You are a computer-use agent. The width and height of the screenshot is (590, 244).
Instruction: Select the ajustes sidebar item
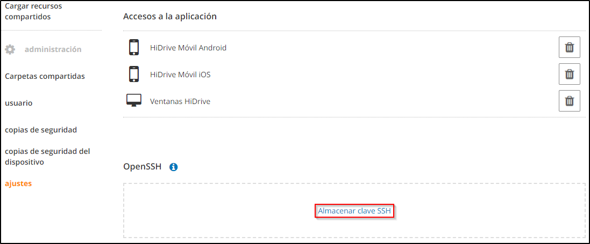18,183
